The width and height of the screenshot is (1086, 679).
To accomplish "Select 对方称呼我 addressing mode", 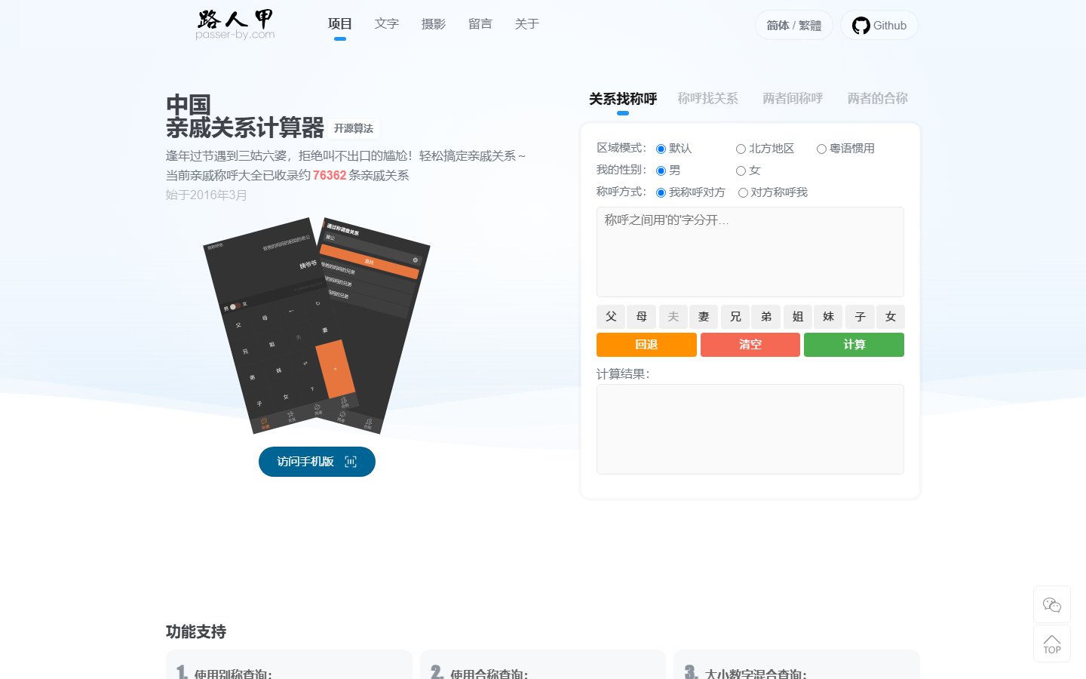I will coord(743,192).
